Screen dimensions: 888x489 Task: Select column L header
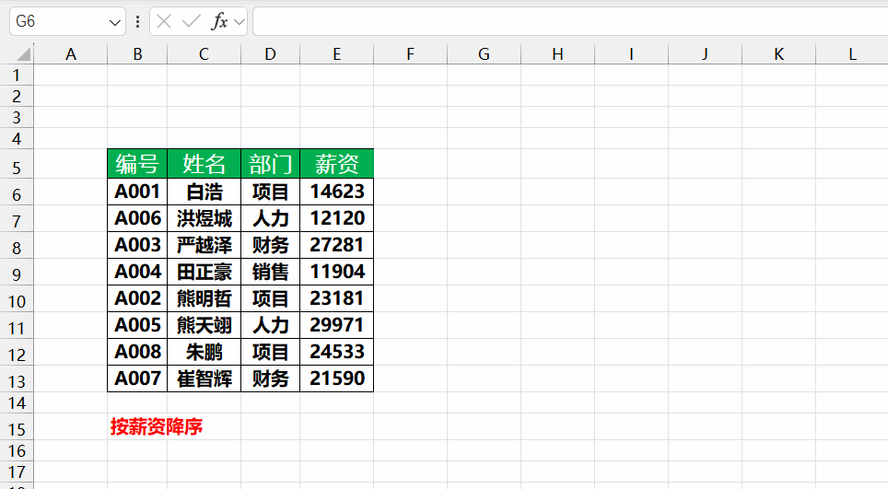point(852,54)
